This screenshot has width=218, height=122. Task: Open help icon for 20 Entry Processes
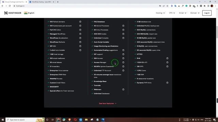pos(123,30)
